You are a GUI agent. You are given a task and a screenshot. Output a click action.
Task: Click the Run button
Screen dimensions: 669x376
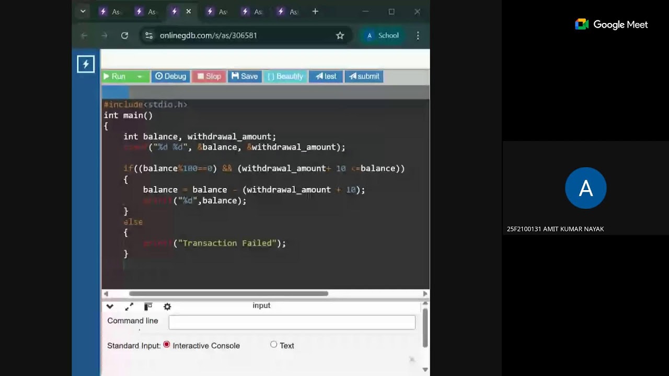[x=115, y=76]
